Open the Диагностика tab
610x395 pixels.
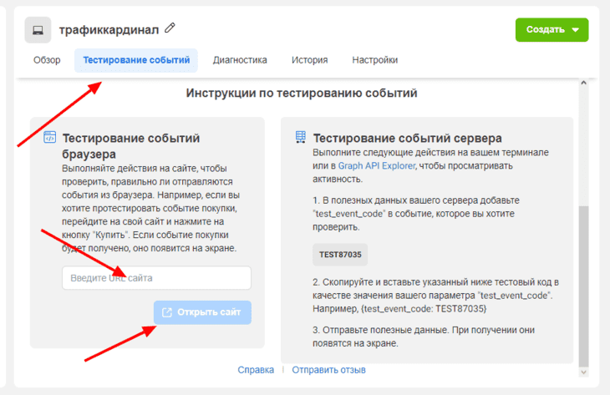[x=240, y=60]
